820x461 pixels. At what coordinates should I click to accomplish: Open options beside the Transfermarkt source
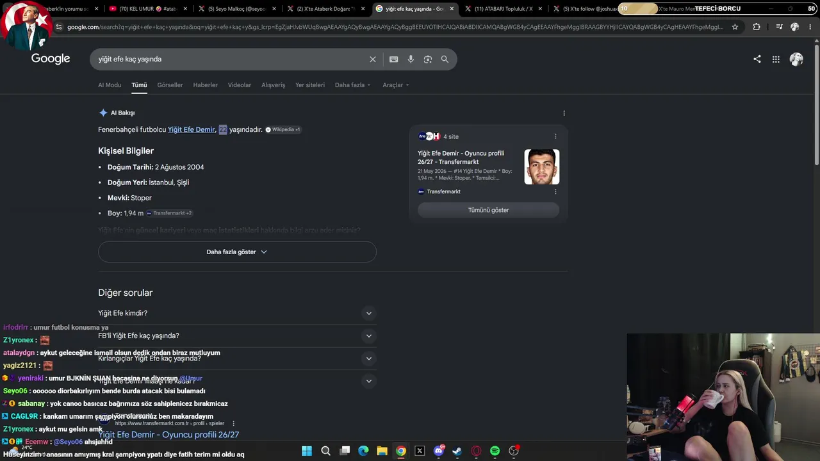tap(555, 191)
